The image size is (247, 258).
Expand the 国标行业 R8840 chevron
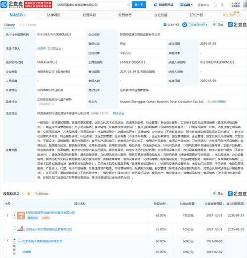click(x=53, y=104)
